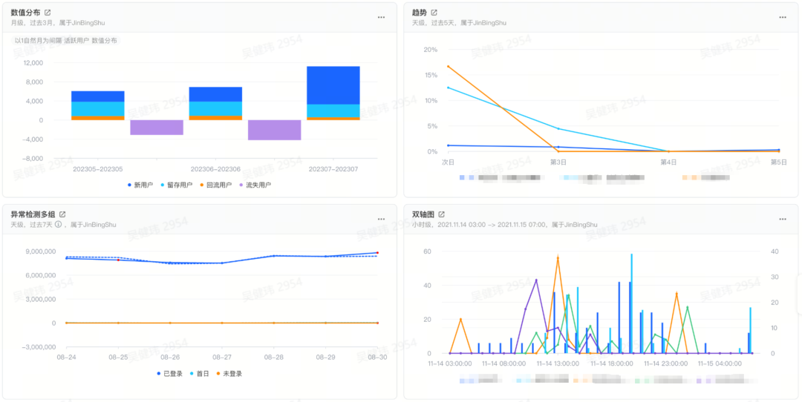
Task: Toggle the 新用户 legend series
Action: pyautogui.click(x=140, y=185)
